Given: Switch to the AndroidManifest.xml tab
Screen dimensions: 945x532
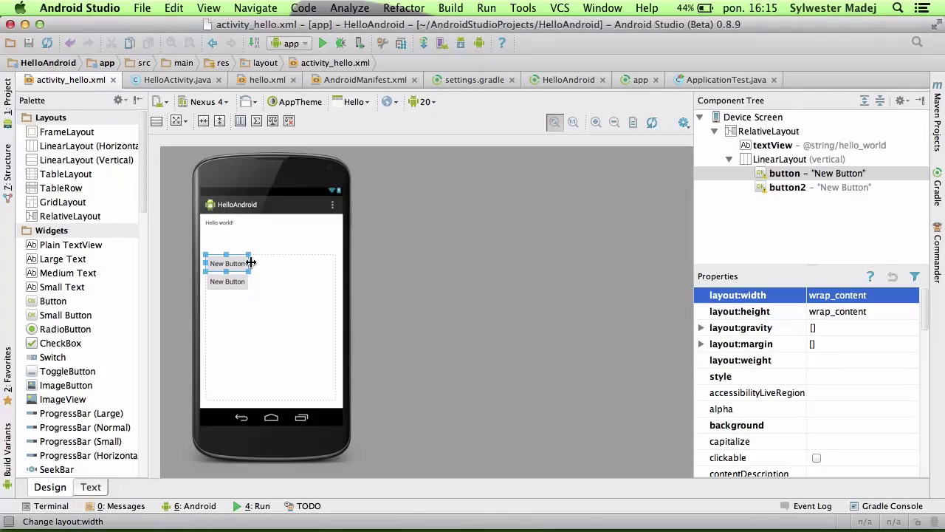Looking at the screenshot, I should pyautogui.click(x=365, y=80).
